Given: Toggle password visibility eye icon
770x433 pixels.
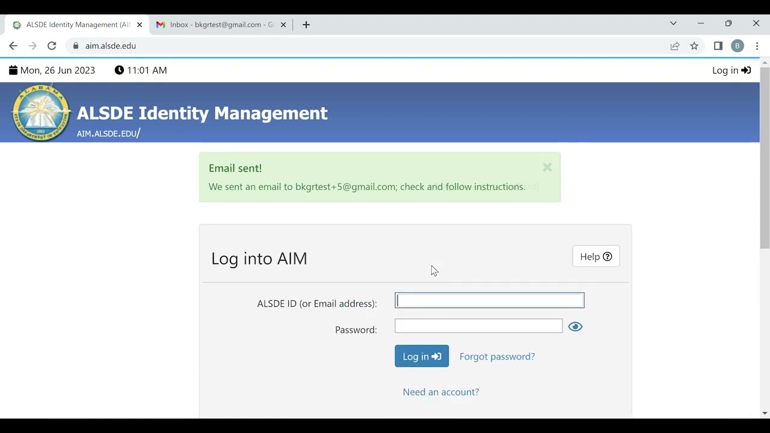Looking at the screenshot, I should pos(575,327).
